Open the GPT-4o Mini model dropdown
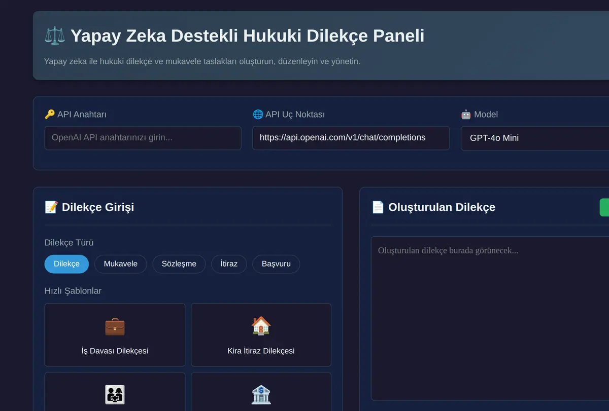The image size is (609, 411). (x=535, y=138)
